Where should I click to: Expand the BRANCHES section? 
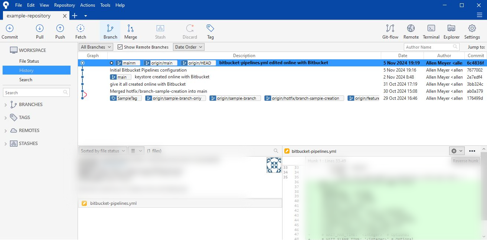6,105
